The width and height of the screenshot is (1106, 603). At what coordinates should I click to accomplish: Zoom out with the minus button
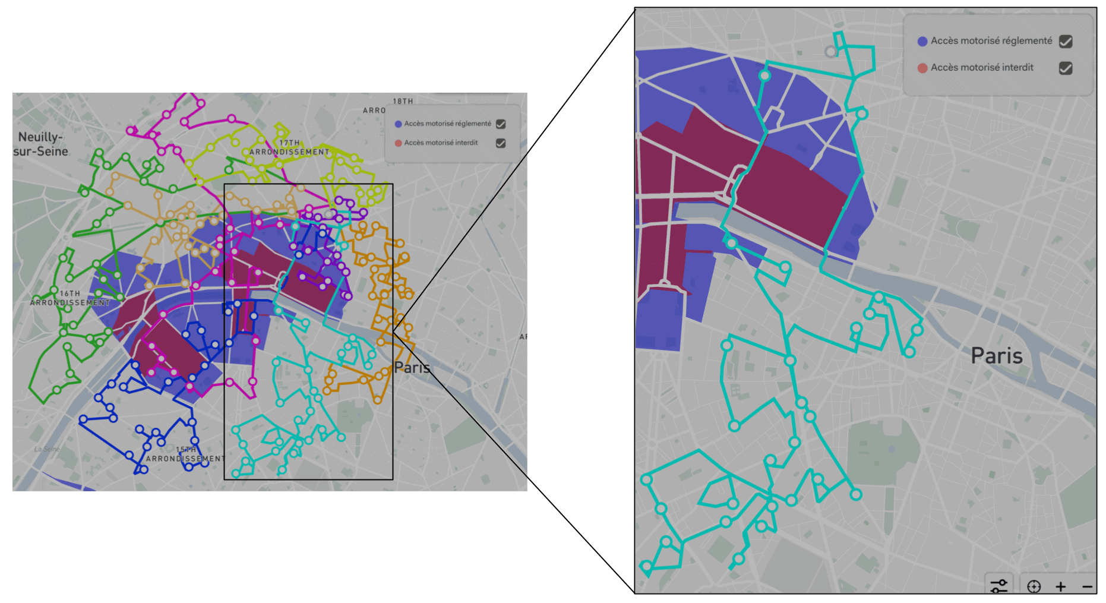pos(1088,587)
